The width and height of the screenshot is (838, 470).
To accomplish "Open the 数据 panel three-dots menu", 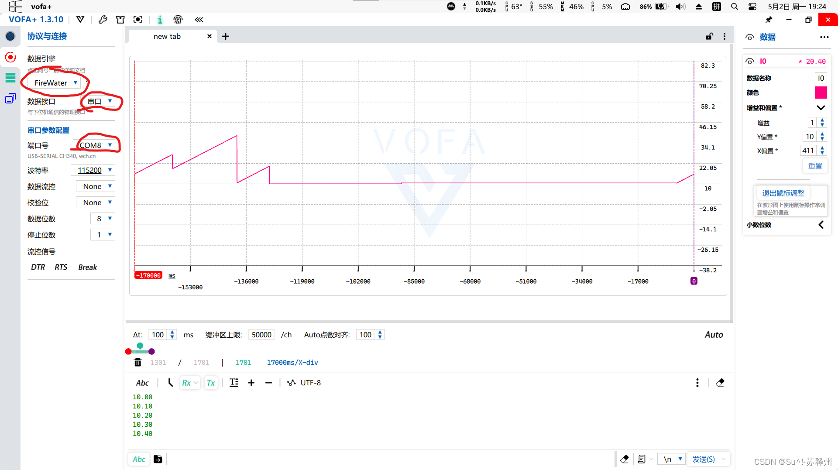I will tap(824, 37).
